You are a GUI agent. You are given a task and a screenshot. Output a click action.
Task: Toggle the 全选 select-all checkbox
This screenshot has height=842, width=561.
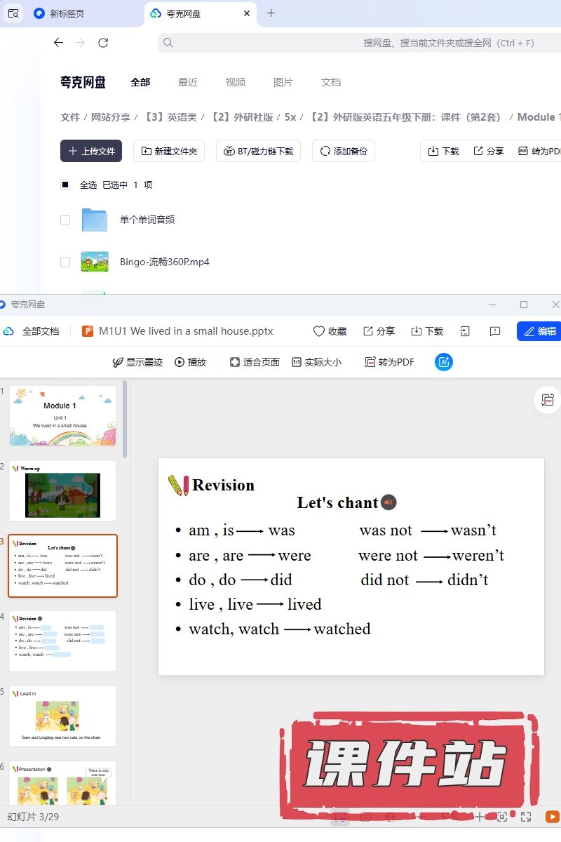65,185
